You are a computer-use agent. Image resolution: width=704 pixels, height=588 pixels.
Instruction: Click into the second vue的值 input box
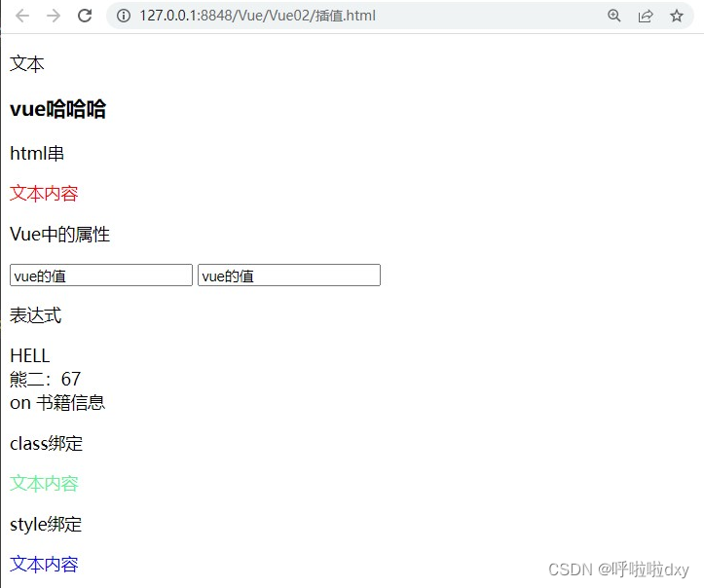(x=289, y=276)
